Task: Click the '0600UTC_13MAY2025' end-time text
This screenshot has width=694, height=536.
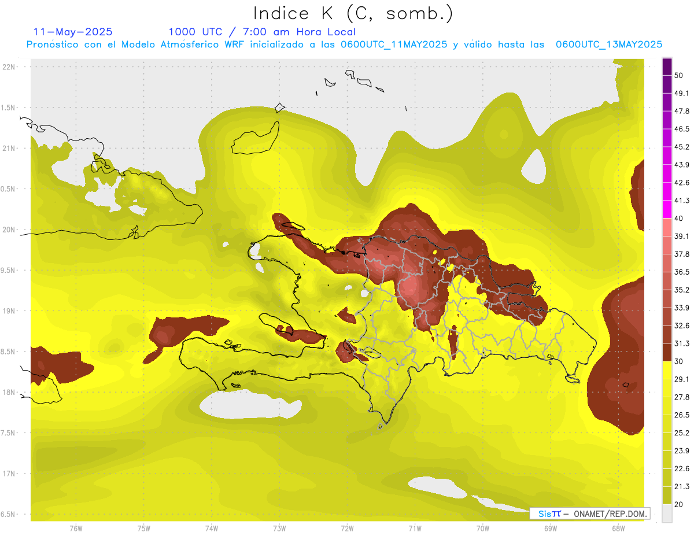Action: point(608,45)
